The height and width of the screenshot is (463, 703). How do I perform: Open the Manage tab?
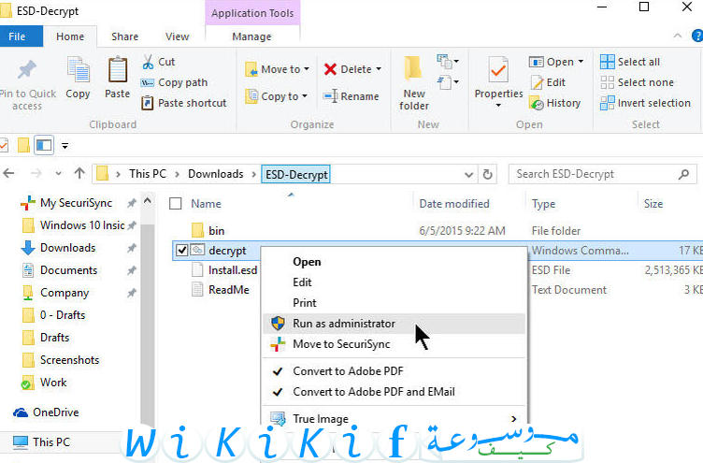tap(251, 36)
